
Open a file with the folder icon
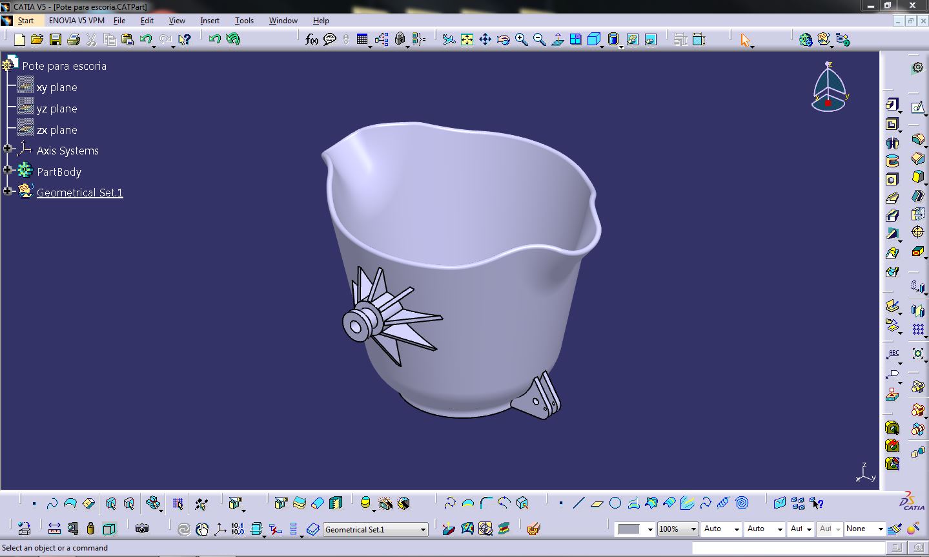(x=37, y=39)
